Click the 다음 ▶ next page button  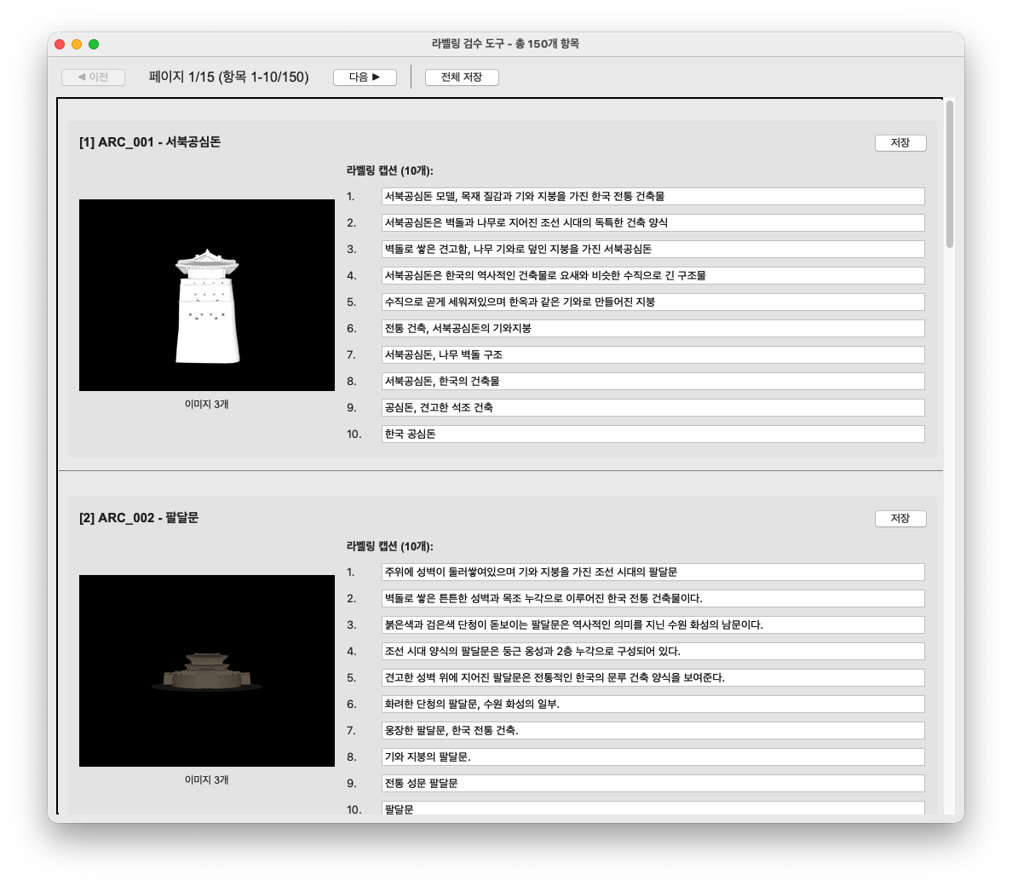pos(365,78)
